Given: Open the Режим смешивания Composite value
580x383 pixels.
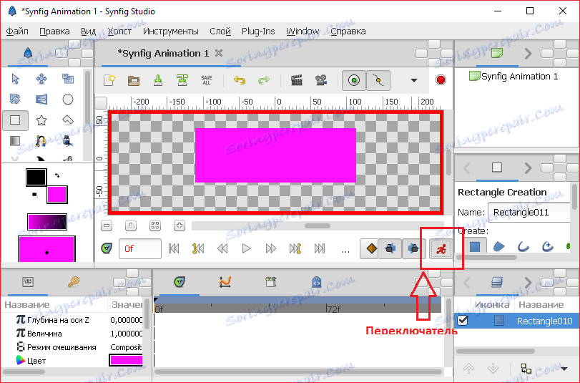Looking at the screenshot, I should [x=126, y=347].
